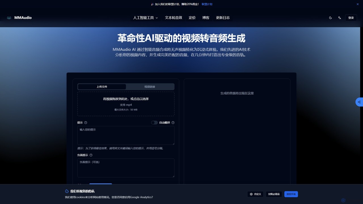This screenshot has height=204, width=363.
Task: Click the MMAudio logo
Action: coord(19,18)
